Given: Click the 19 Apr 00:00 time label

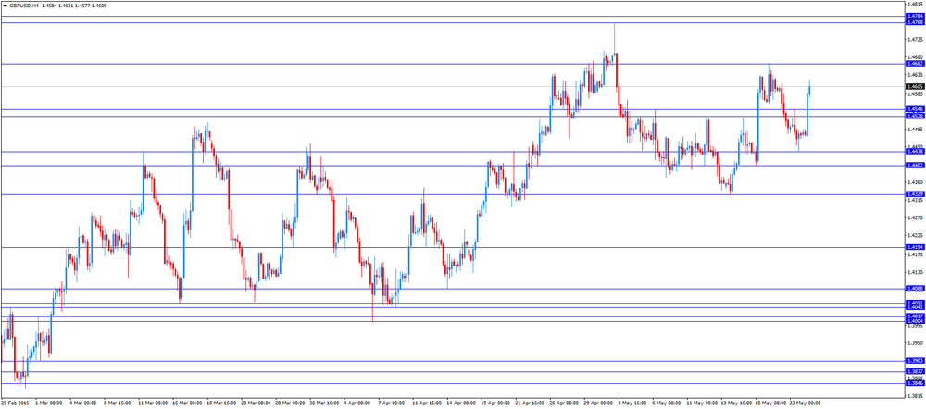Looking at the screenshot, I should click(494, 403).
